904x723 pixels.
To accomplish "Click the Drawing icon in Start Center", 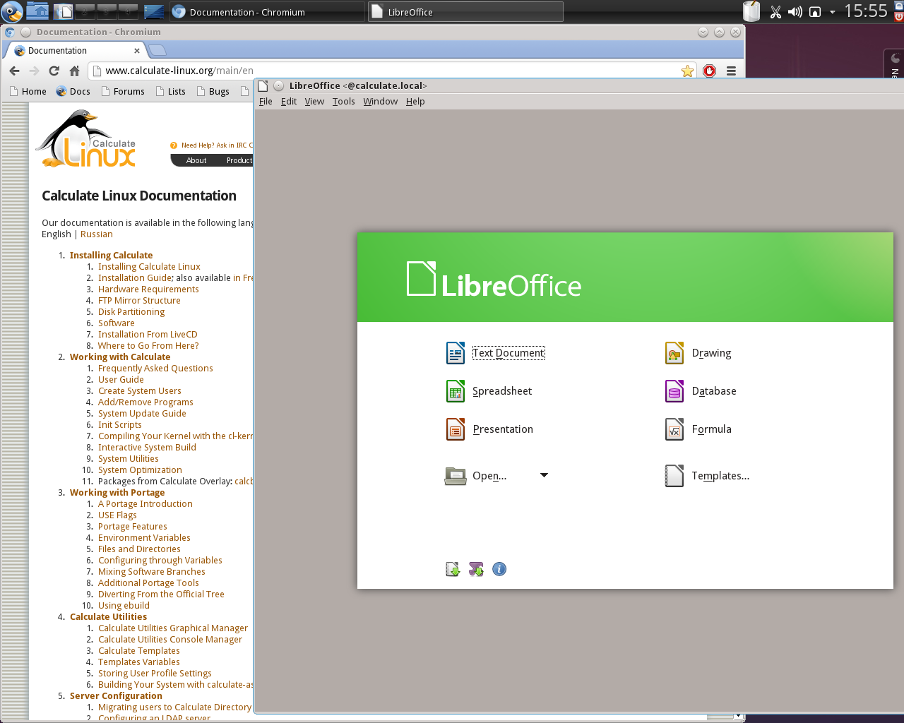I will [674, 353].
